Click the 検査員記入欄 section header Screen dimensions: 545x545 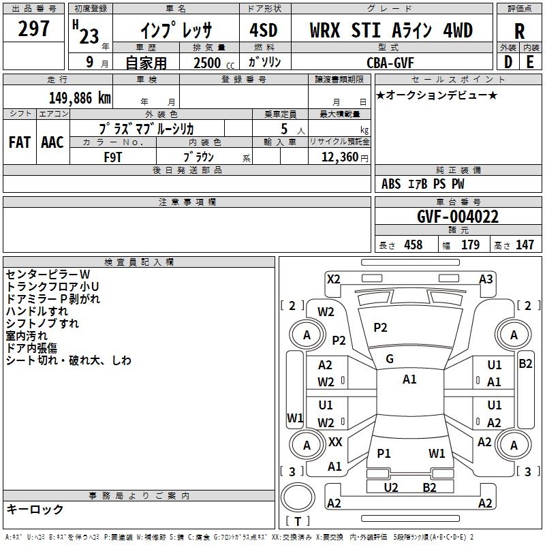pos(139,262)
